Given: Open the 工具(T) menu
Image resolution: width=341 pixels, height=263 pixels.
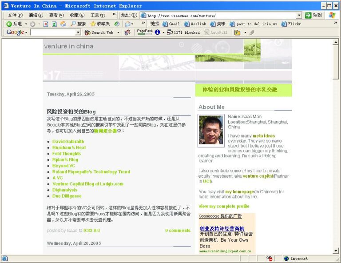Looking at the screenshot, I should pyautogui.click(x=98, y=15).
